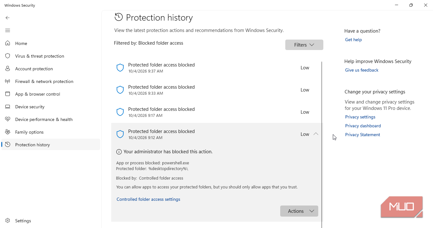Open the Filters dropdown

click(304, 45)
